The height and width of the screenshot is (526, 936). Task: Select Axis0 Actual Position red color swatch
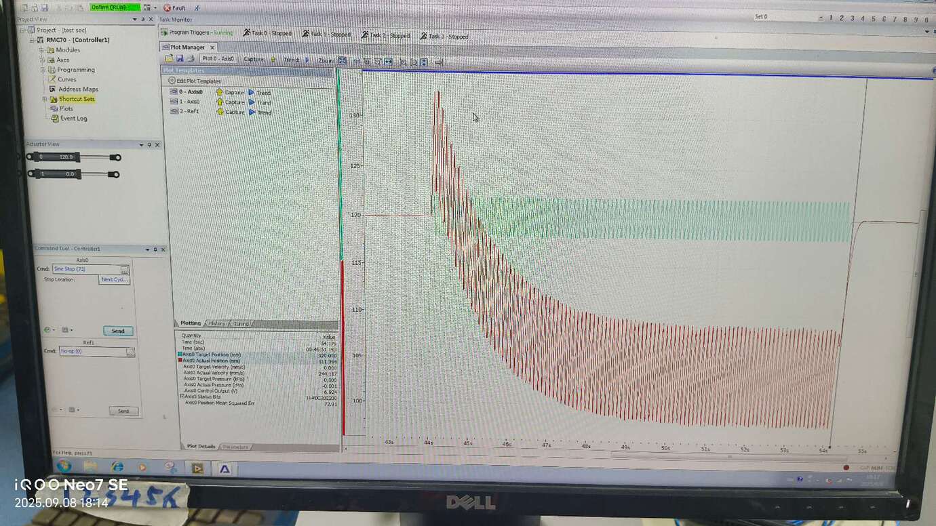coord(180,361)
